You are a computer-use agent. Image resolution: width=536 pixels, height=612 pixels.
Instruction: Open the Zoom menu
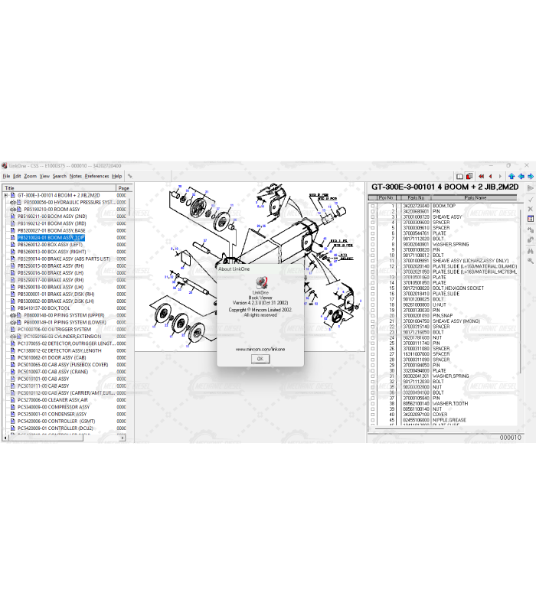coord(30,176)
